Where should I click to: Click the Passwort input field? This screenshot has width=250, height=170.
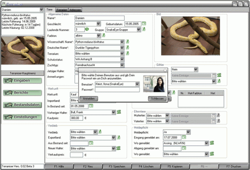(117, 90)
